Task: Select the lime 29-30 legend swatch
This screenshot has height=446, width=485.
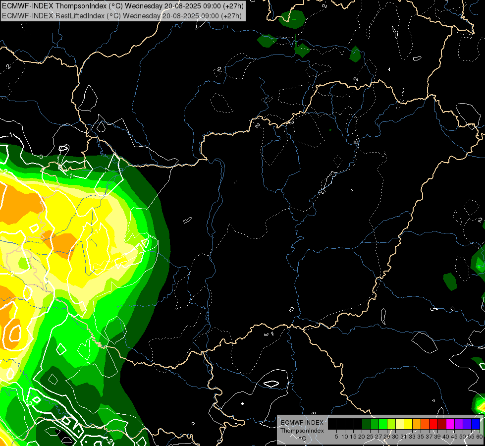Action: click(x=391, y=424)
